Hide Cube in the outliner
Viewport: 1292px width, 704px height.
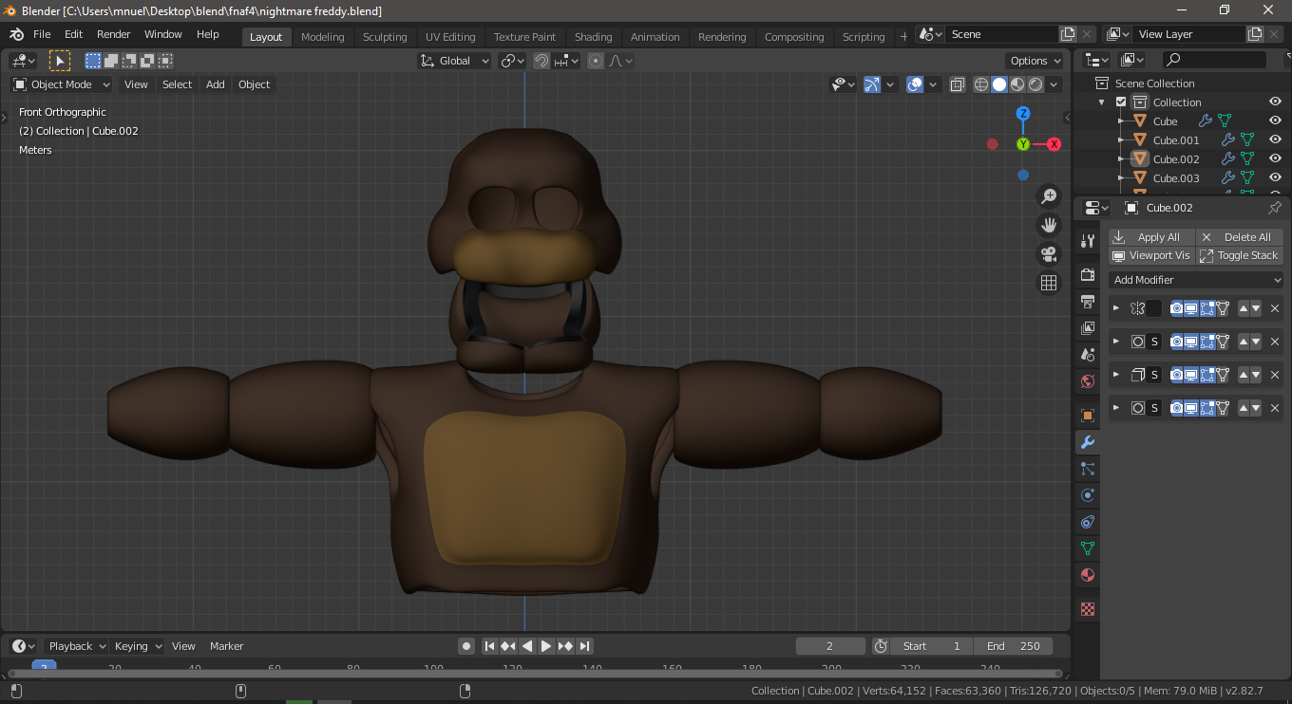1275,121
